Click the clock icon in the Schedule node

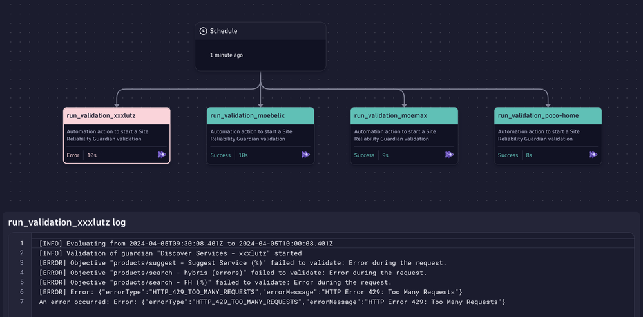(203, 31)
